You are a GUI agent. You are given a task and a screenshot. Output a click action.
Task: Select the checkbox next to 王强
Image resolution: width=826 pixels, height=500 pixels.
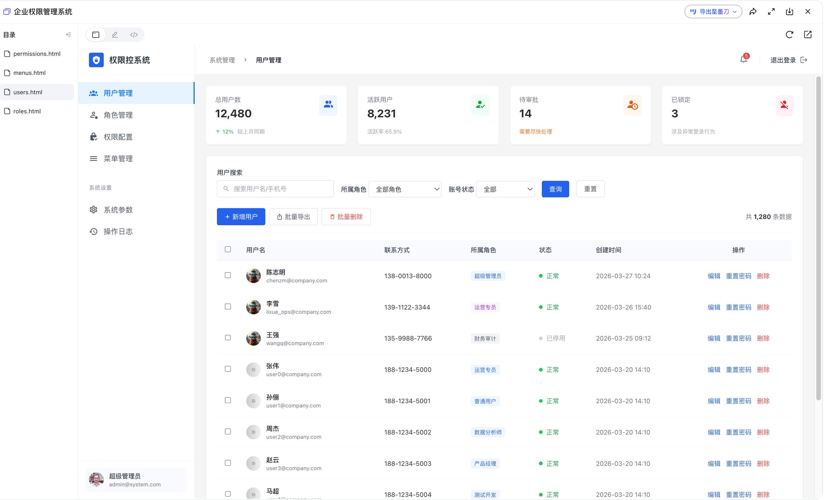pyautogui.click(x=228, y=338)
